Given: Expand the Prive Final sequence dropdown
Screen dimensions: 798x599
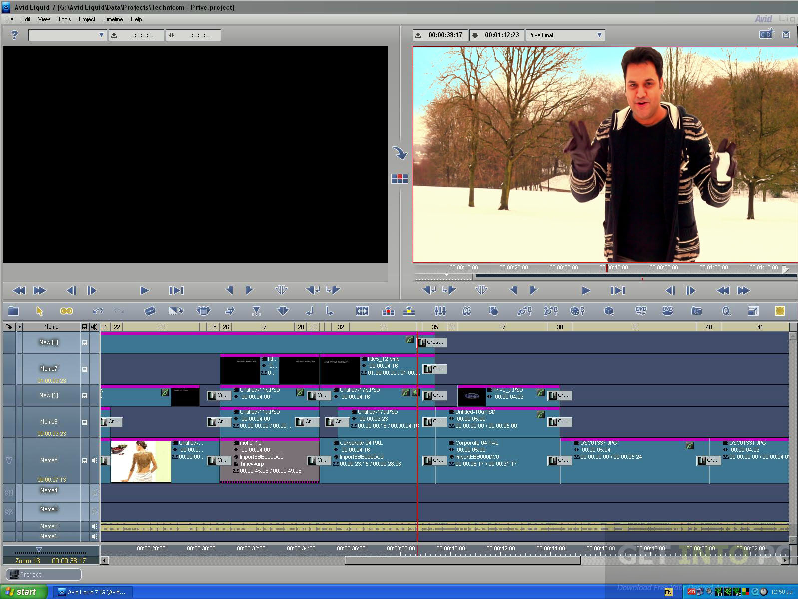Looking at the screenshot, I should pyautogui.click(x=599, y=35).
